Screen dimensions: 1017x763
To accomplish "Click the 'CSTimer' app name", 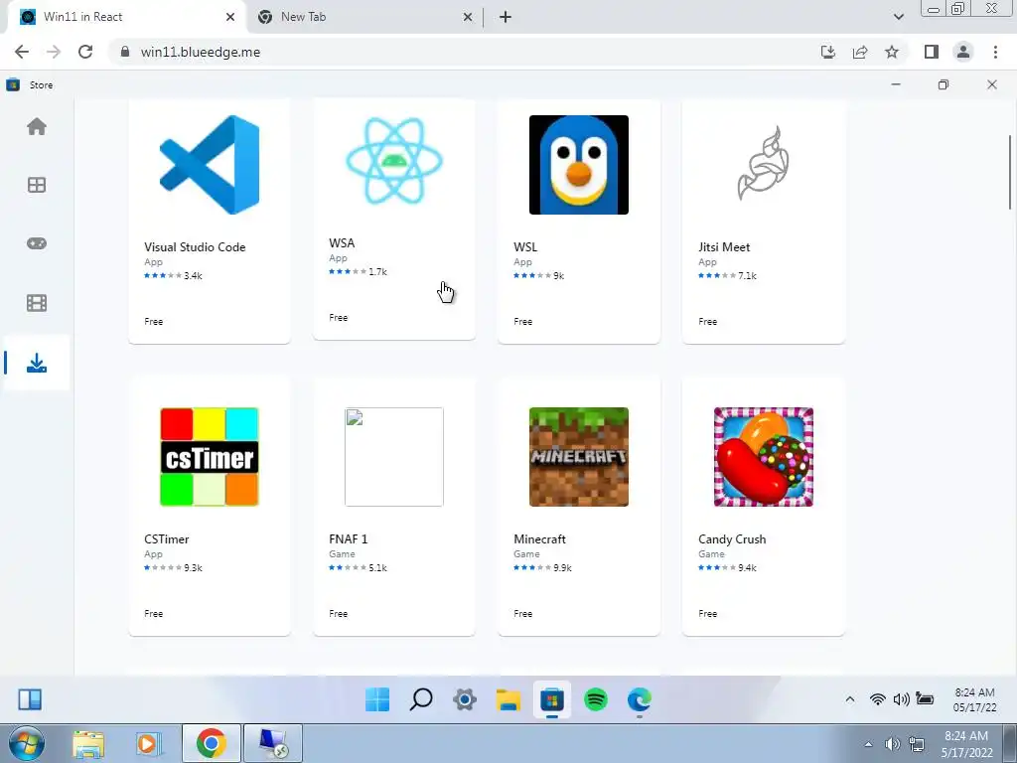I will pos(167,539).
